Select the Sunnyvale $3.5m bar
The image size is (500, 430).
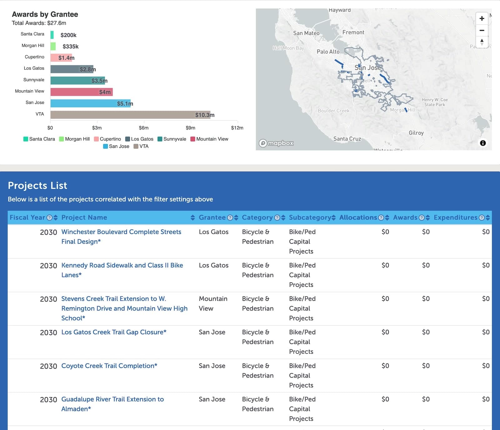(77, 81)
